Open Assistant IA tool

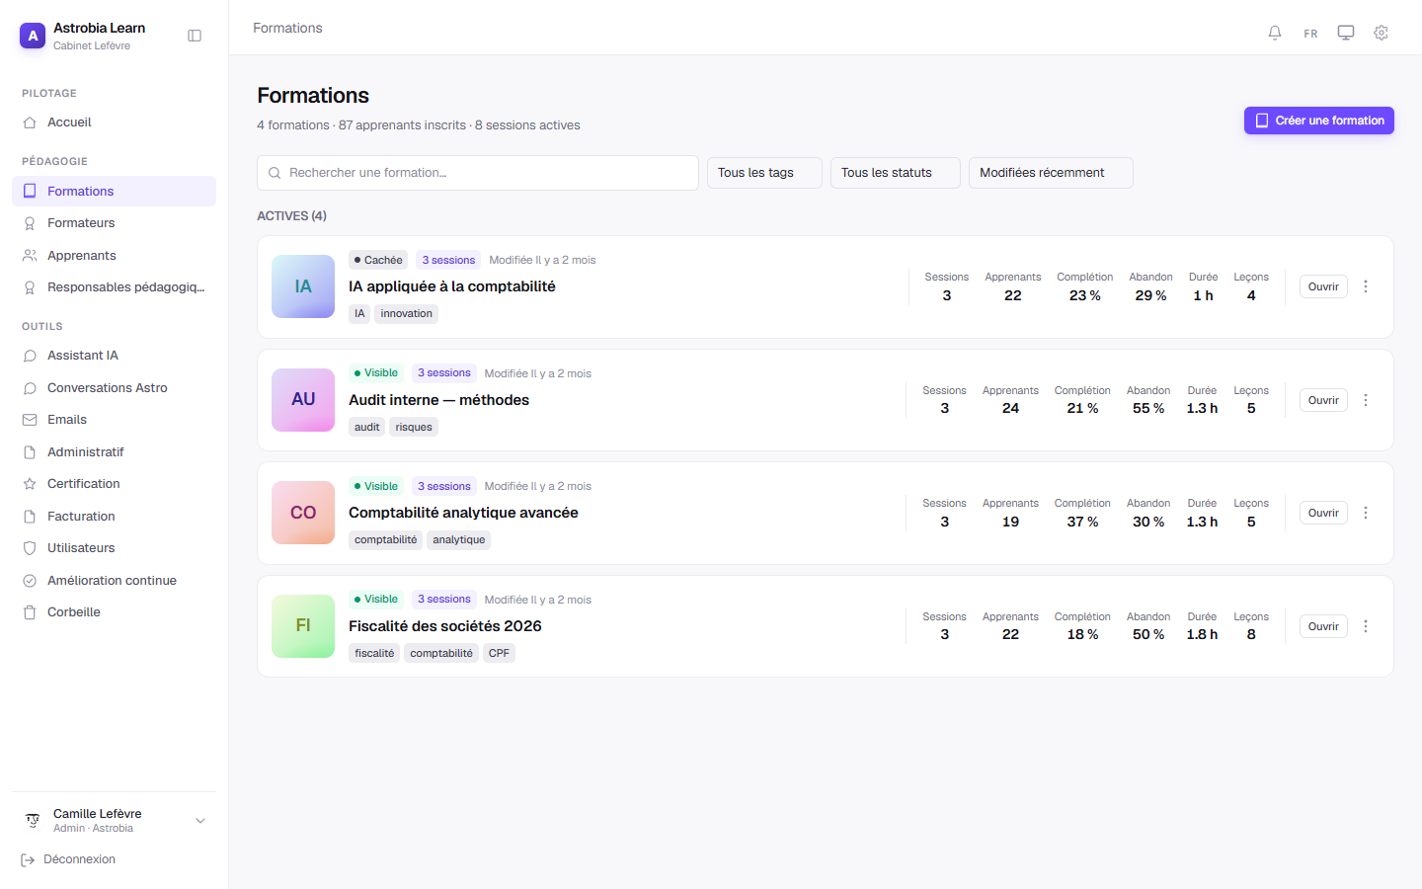pos(114,356)
